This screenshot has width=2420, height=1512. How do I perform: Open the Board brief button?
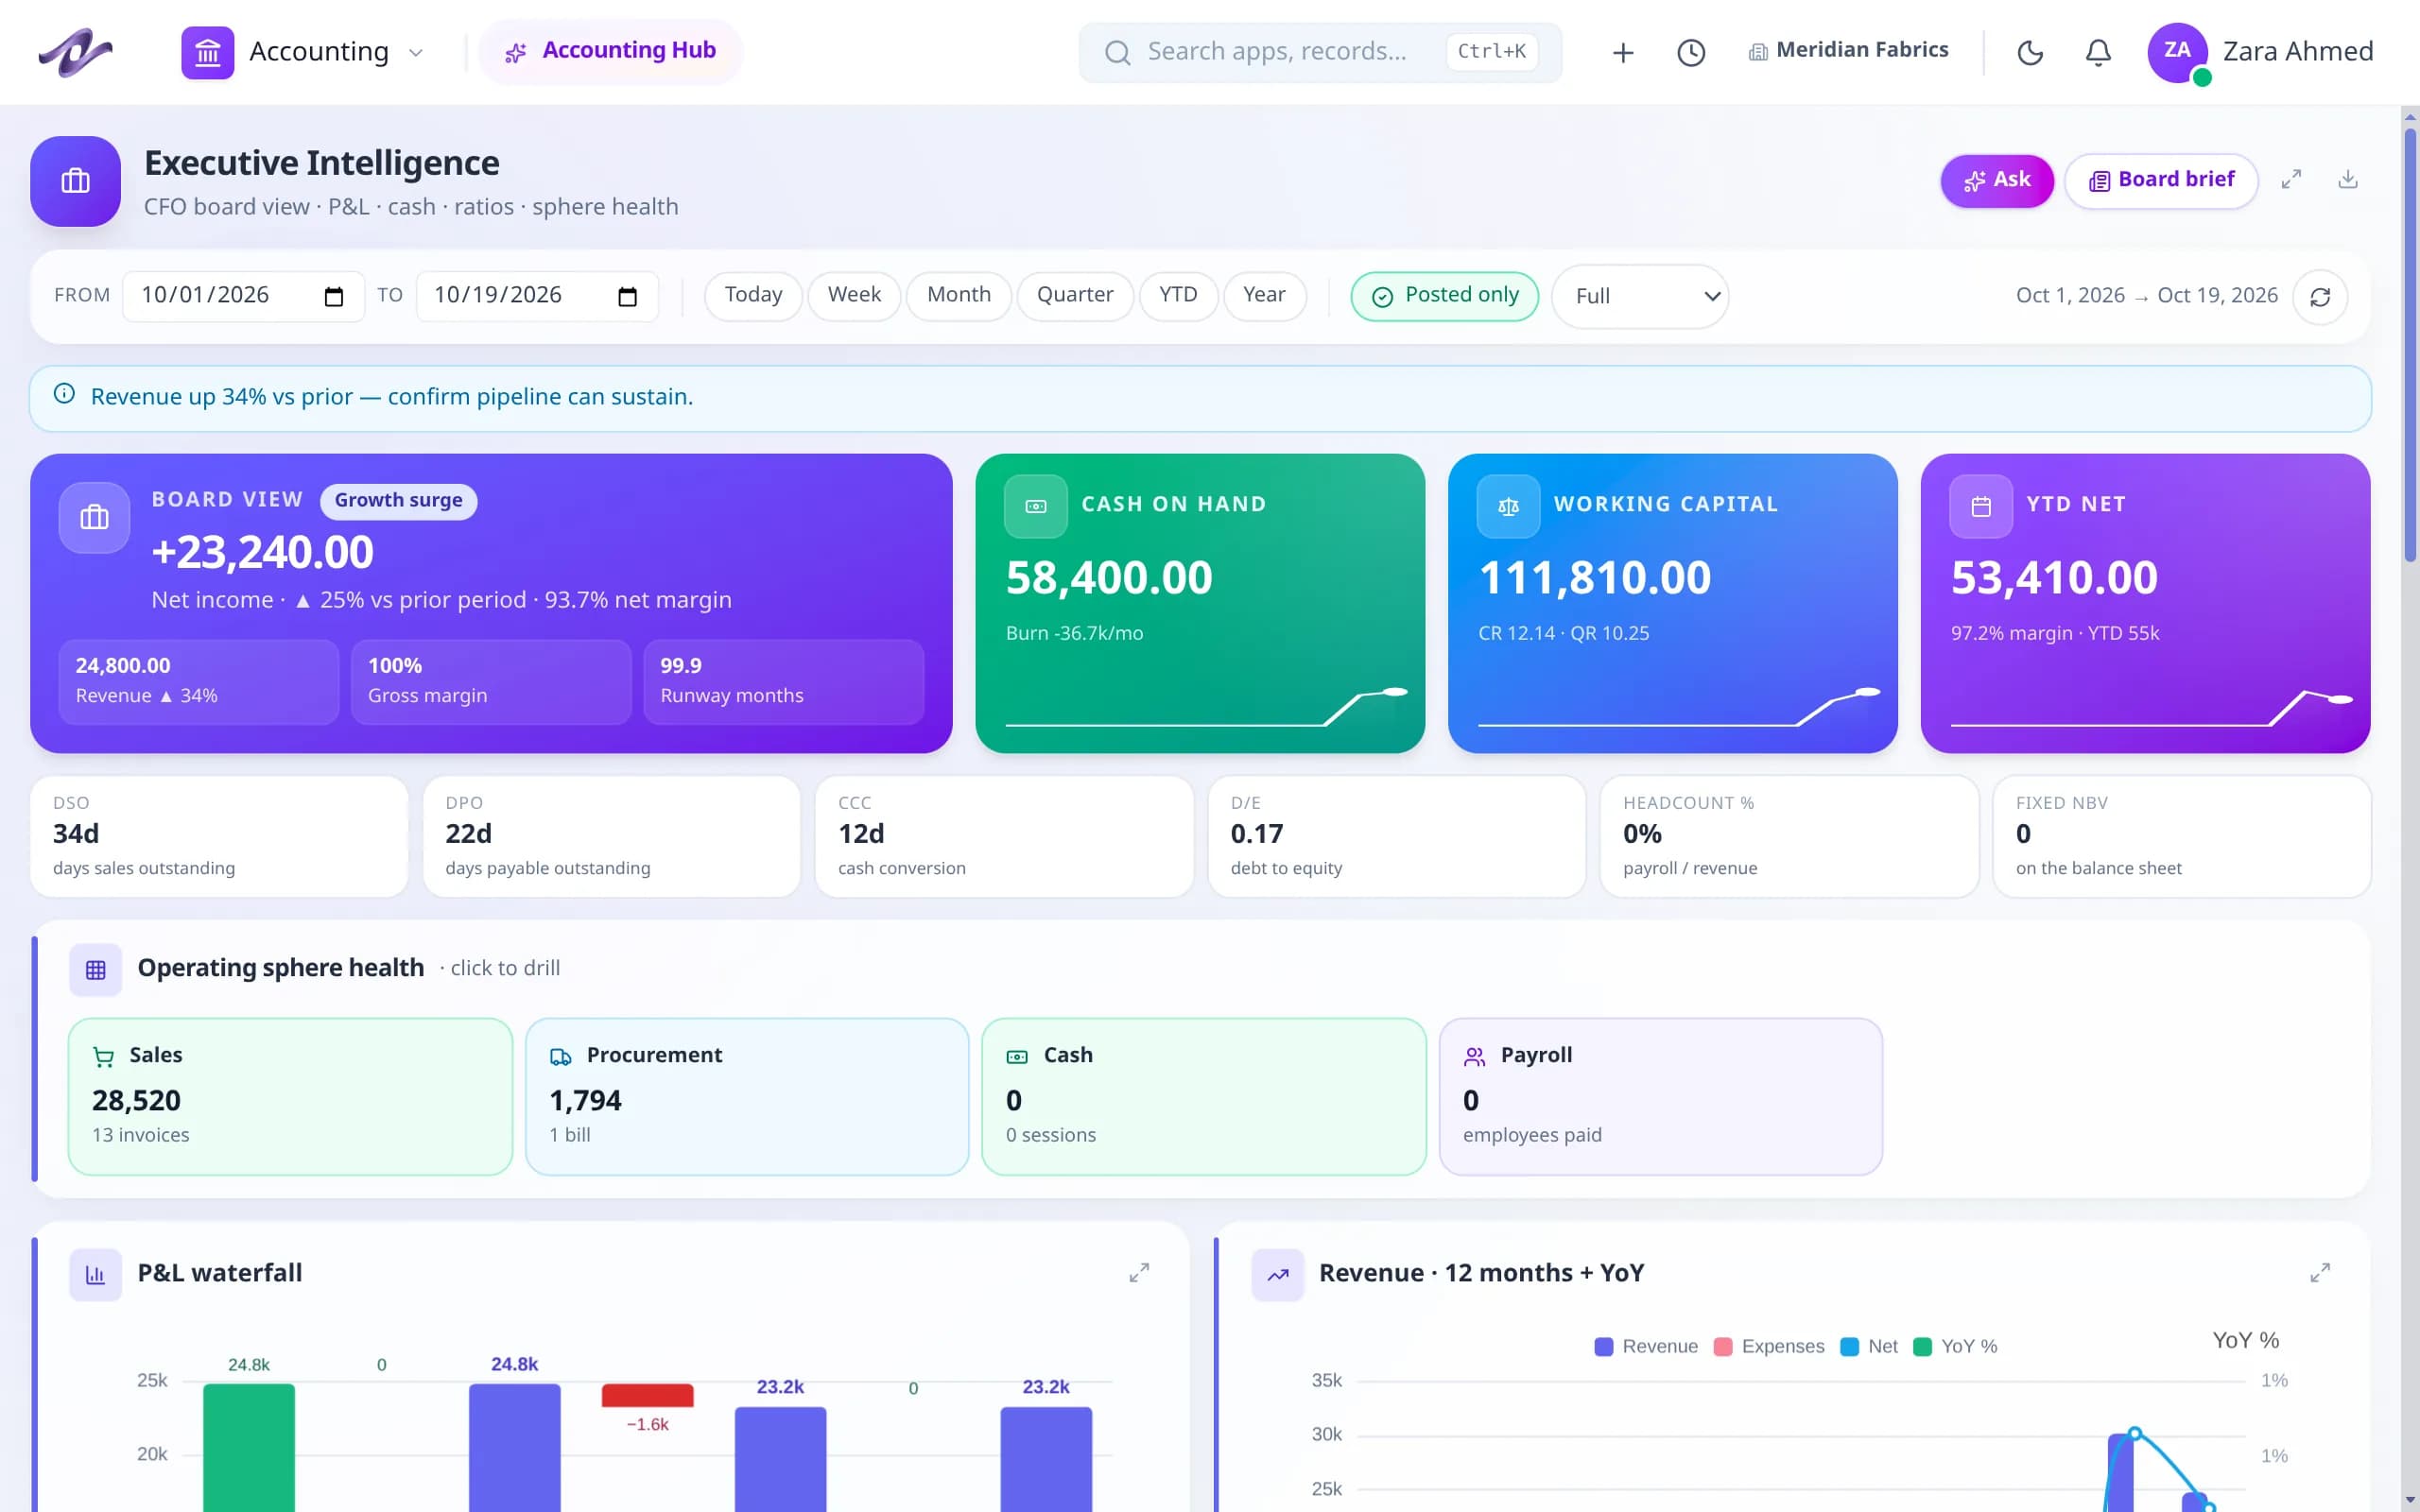pyautogui.click(x=2161, y=181)
